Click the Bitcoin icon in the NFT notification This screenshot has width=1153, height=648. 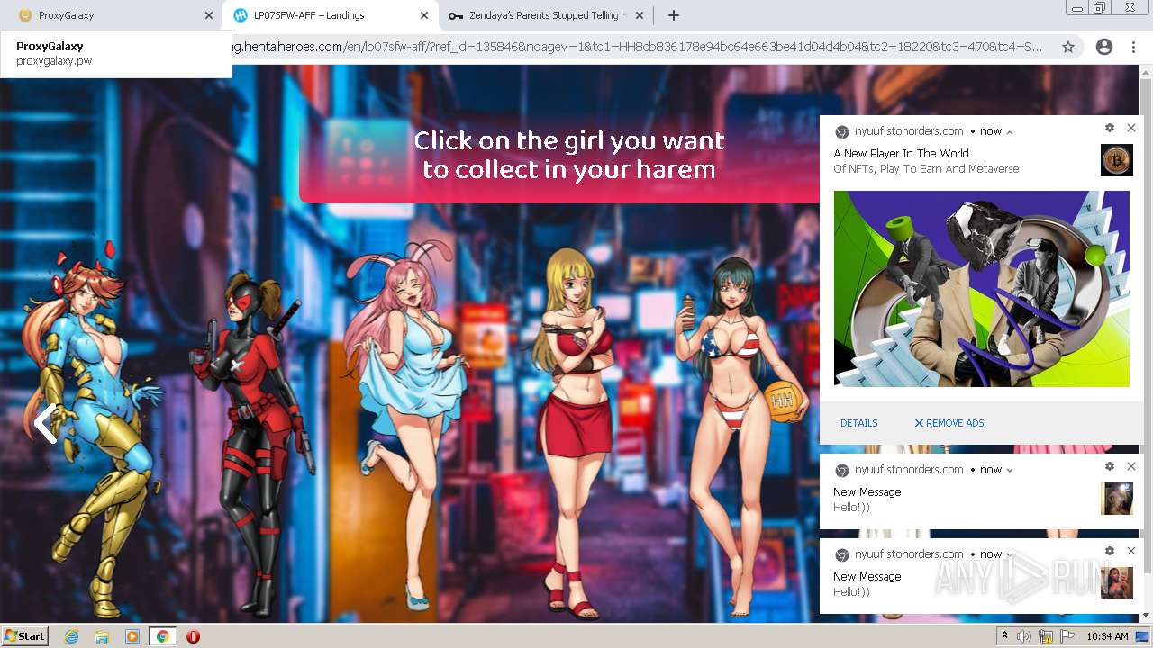point(1117,160)
